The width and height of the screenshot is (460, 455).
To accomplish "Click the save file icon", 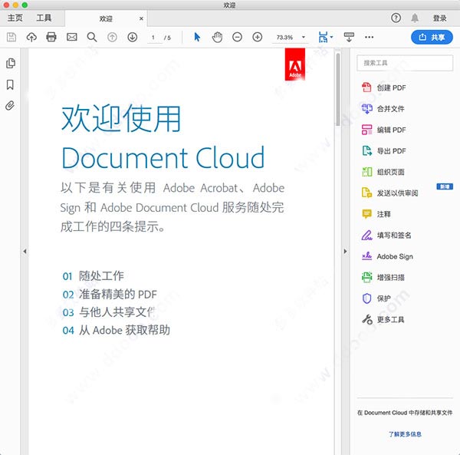I will tap(11, 38).
